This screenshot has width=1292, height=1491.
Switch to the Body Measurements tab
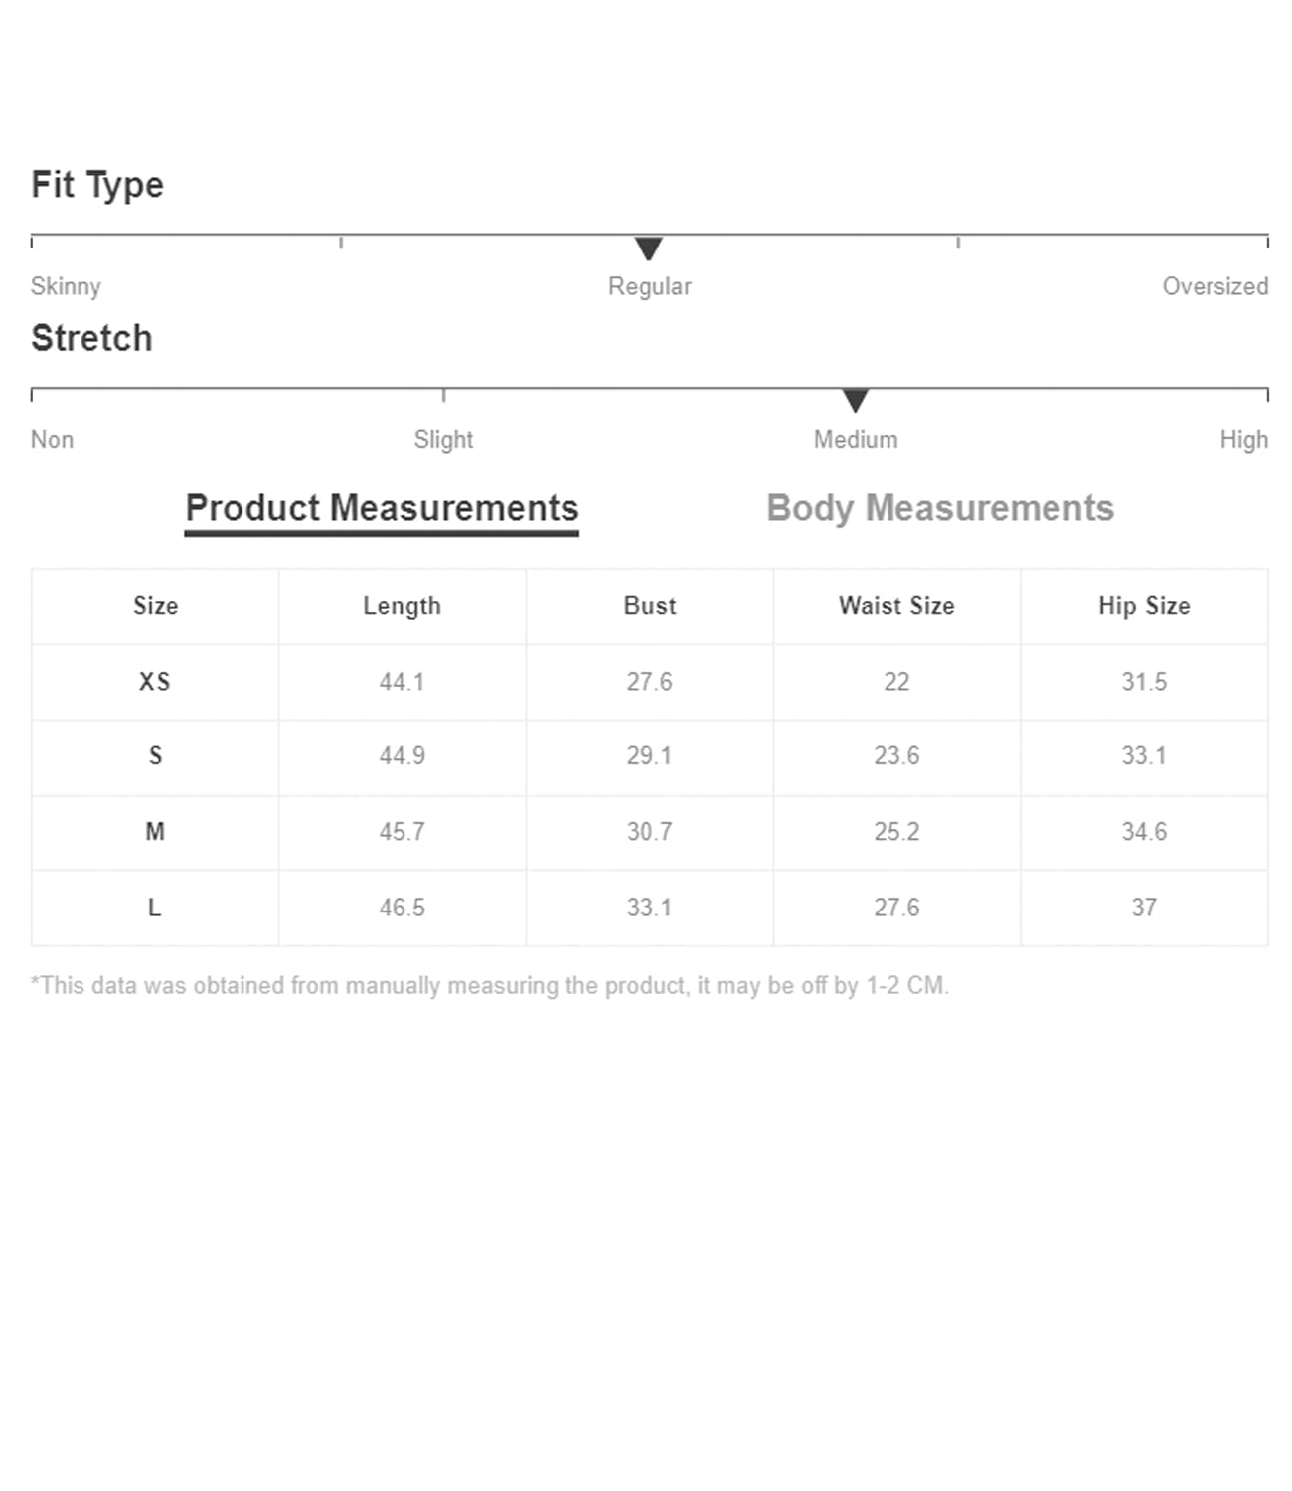(939, 508)
